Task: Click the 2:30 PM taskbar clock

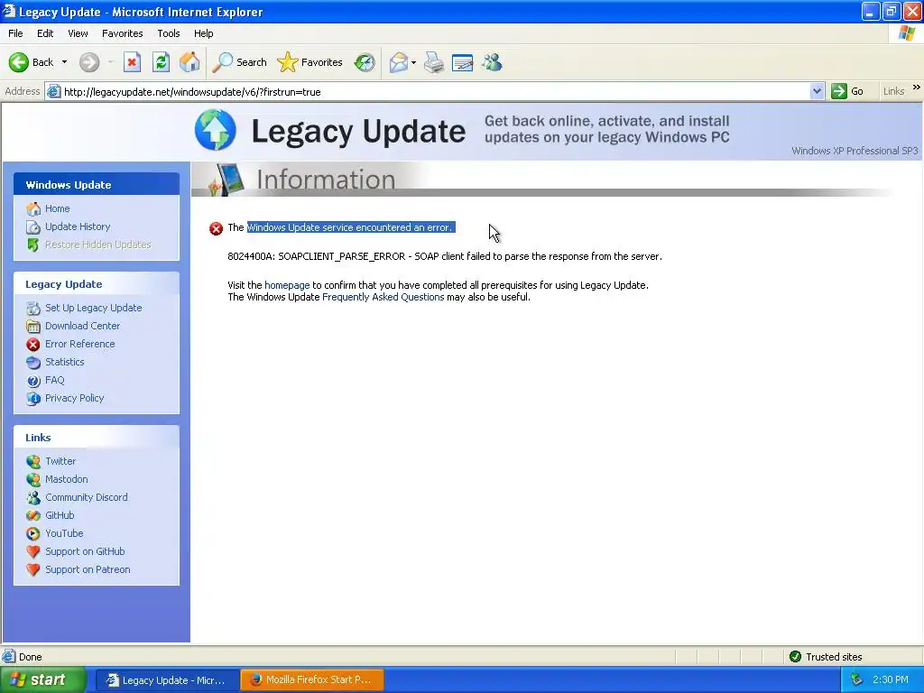Action: click(x=891, y=679)
